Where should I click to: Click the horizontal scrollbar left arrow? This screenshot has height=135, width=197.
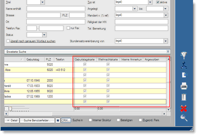click(6, 114)
